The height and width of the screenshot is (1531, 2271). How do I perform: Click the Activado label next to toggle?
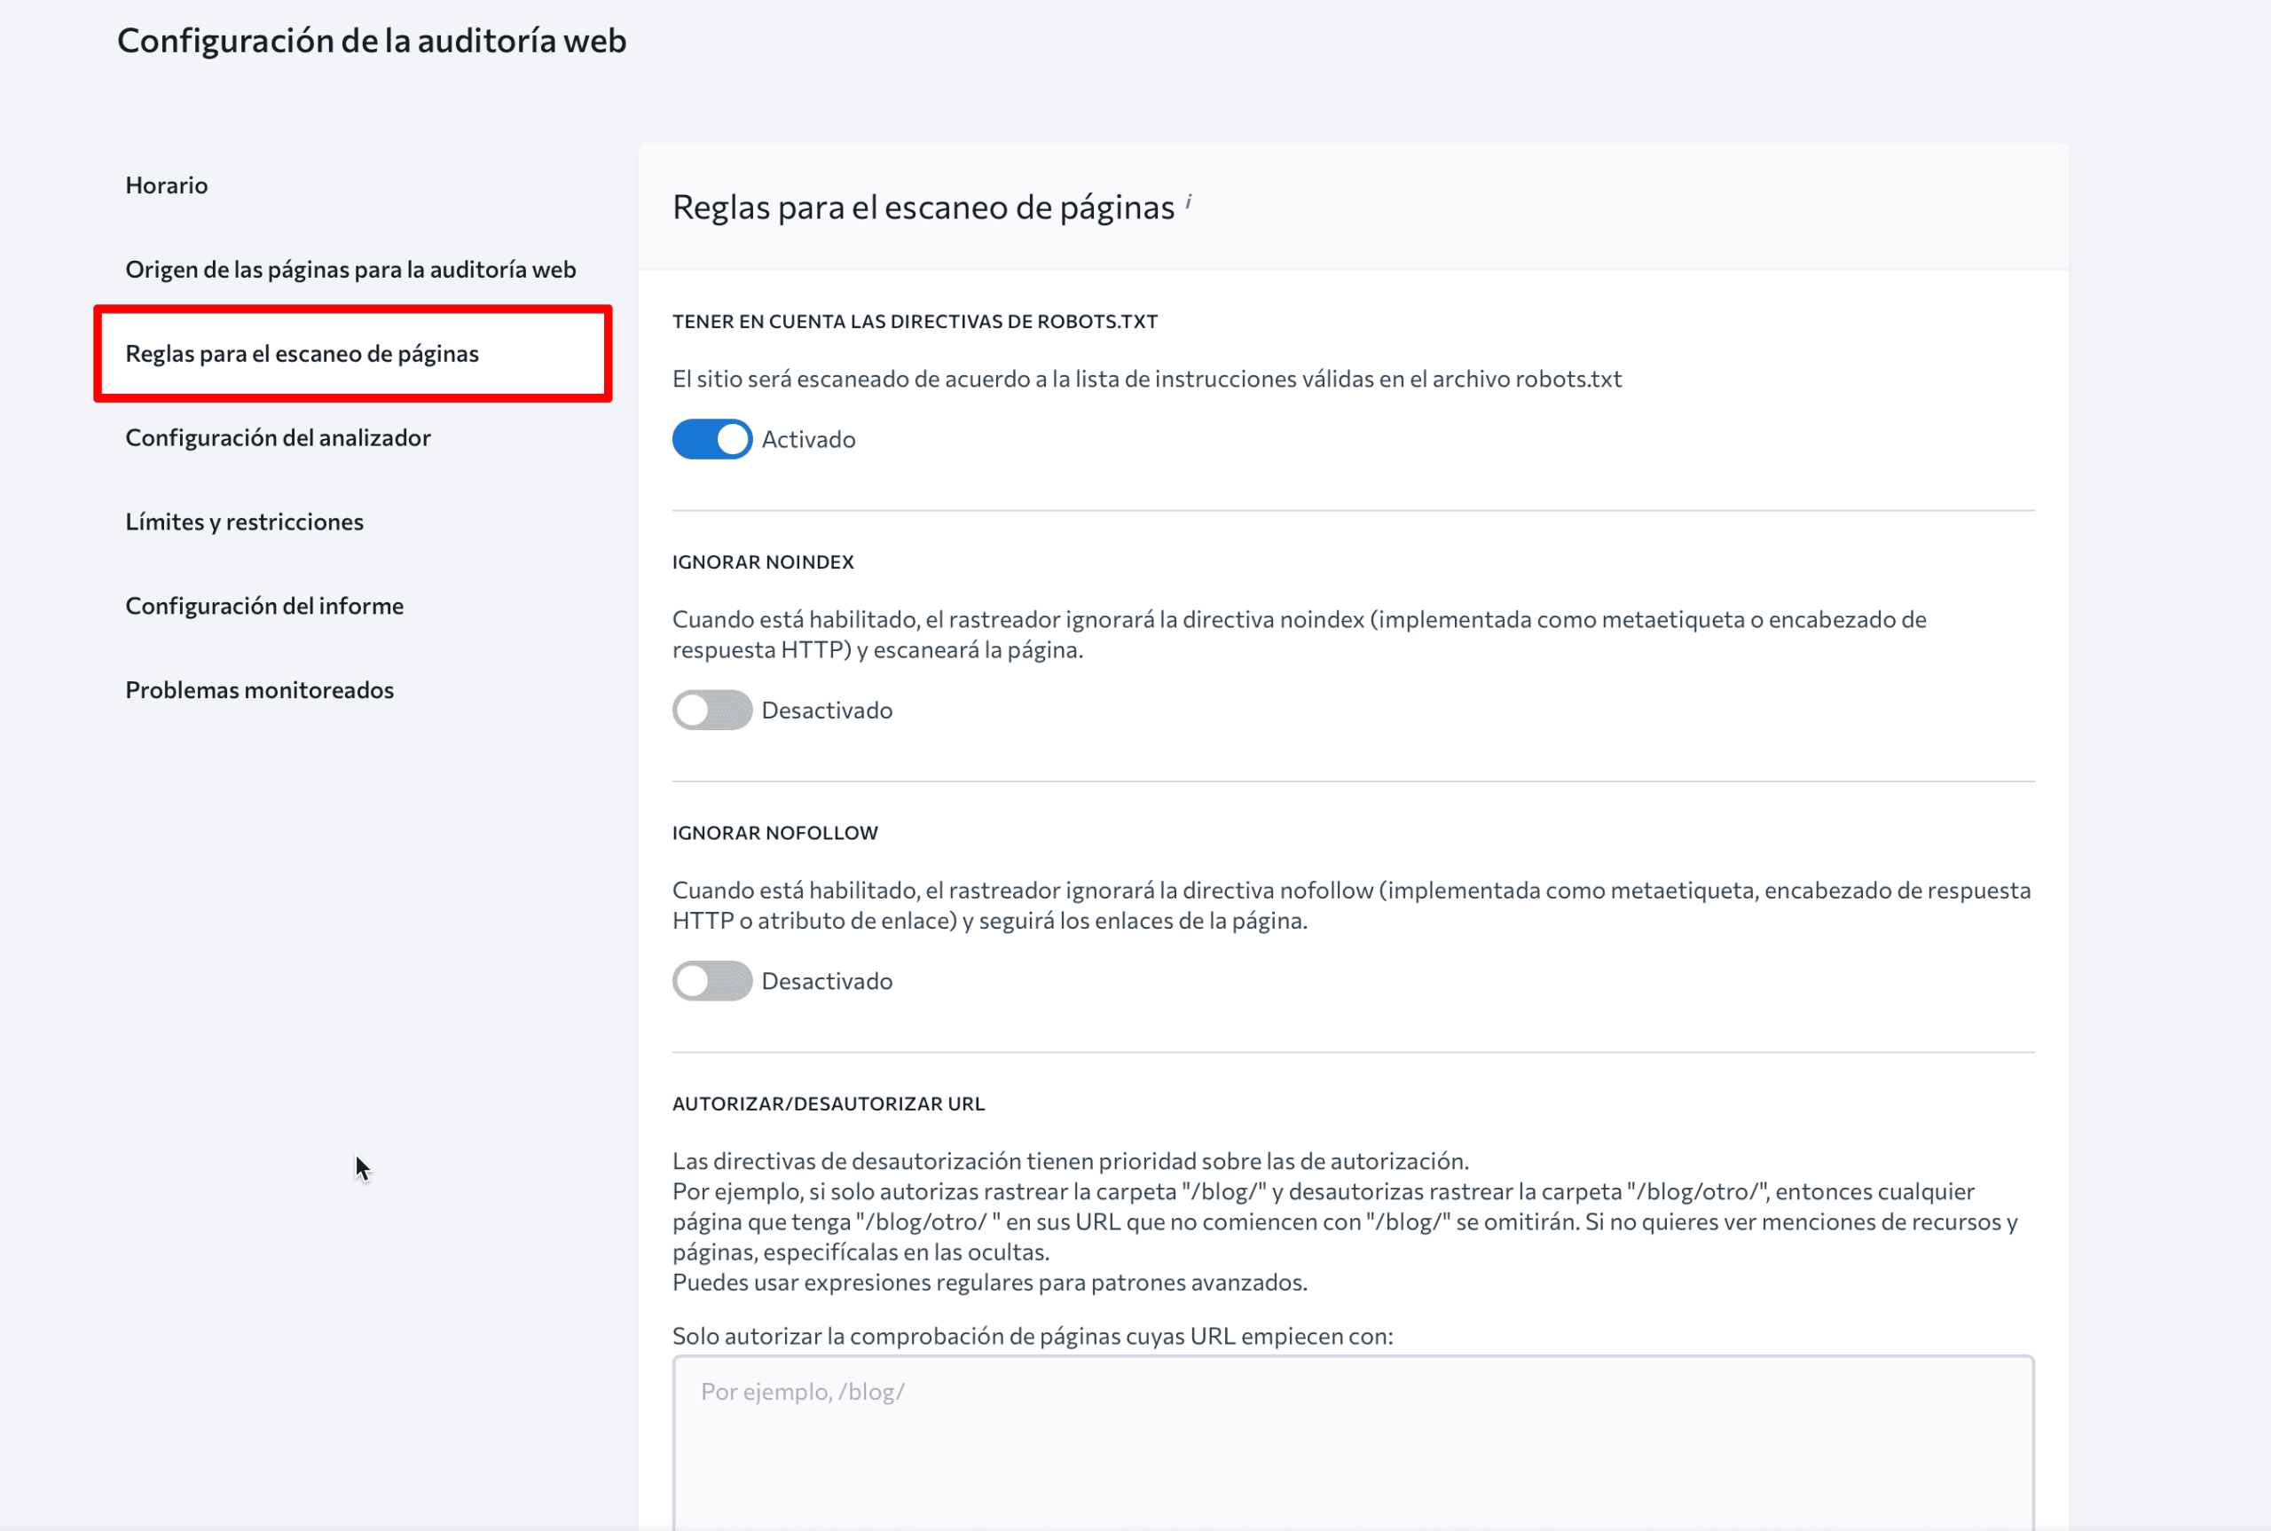pos(808,439)
